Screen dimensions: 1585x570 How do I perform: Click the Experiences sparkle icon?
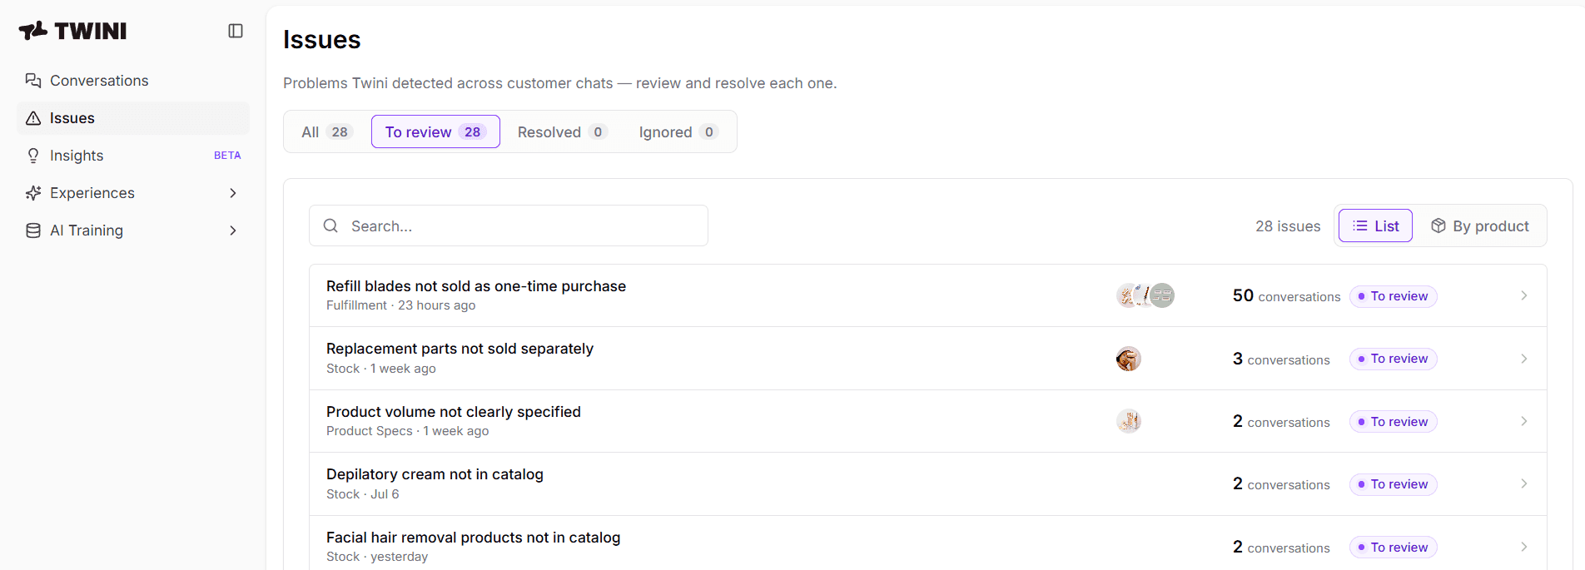[33, 193]
